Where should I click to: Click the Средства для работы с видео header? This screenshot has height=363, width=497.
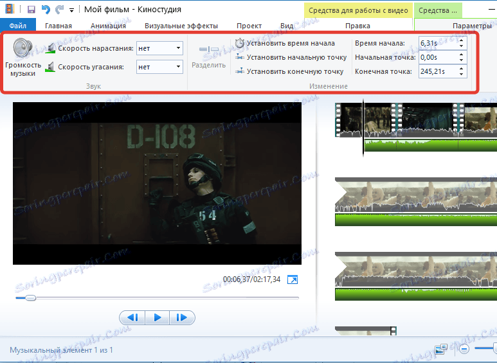(x=358, y=10)
